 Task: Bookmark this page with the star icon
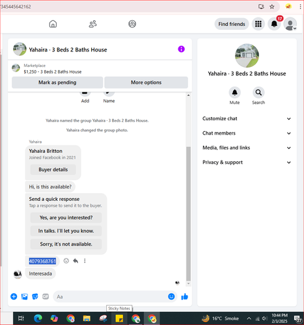click(272, 6)
